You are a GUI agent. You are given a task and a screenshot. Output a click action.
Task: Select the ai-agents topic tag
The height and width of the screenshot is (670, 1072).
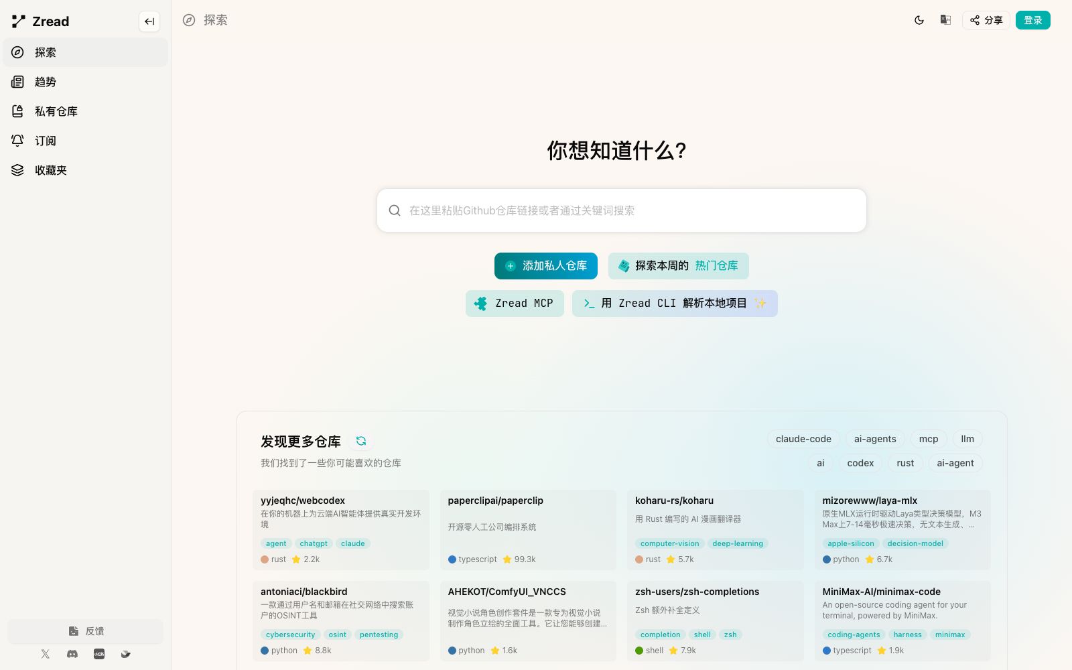(x=875, y=439)
